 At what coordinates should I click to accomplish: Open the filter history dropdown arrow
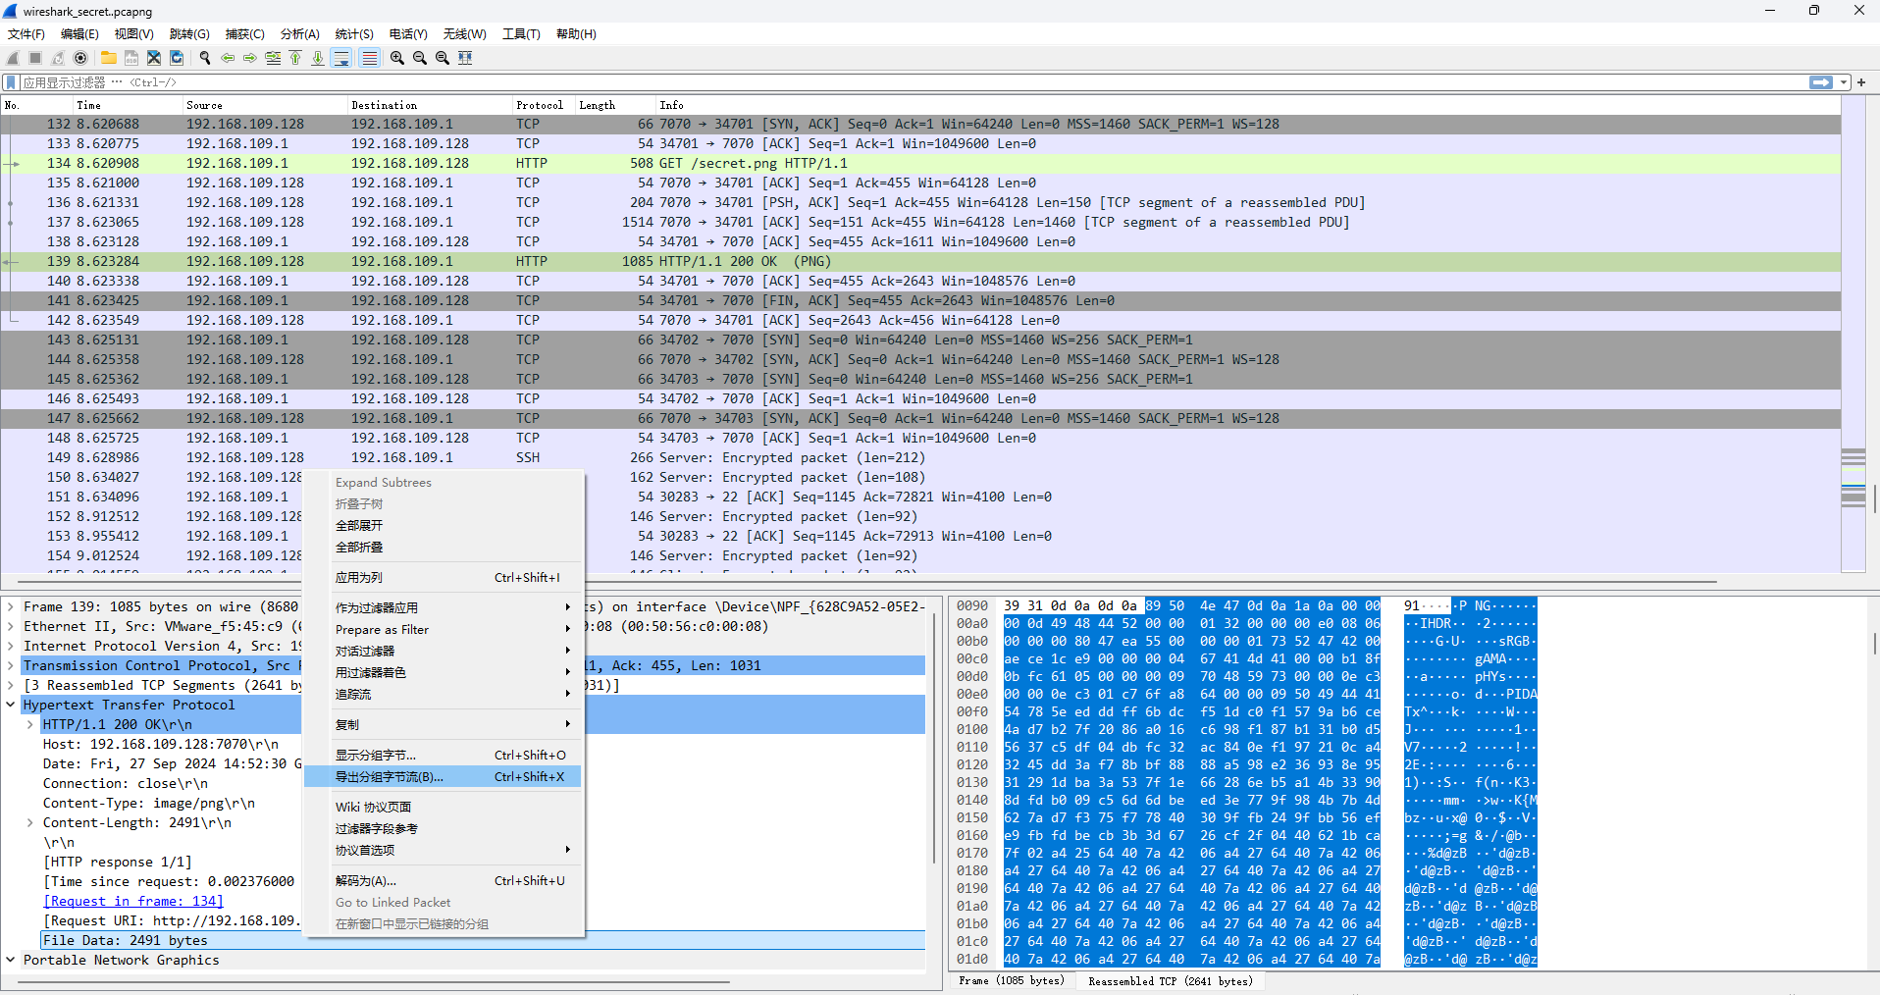pos(1844,82)
